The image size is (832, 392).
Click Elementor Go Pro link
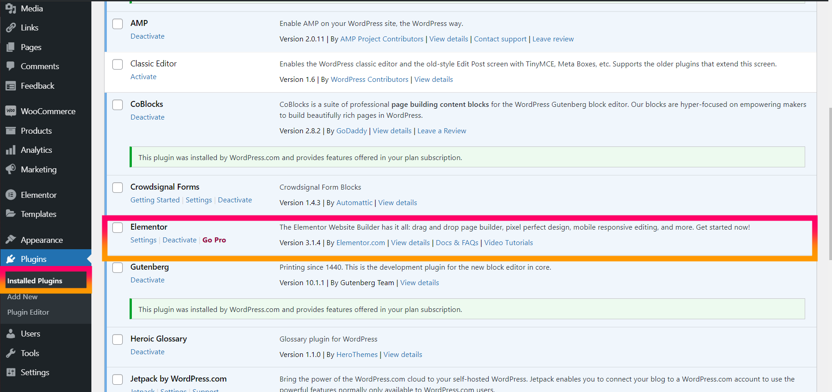pyautogui.click(x=214, y=240)
